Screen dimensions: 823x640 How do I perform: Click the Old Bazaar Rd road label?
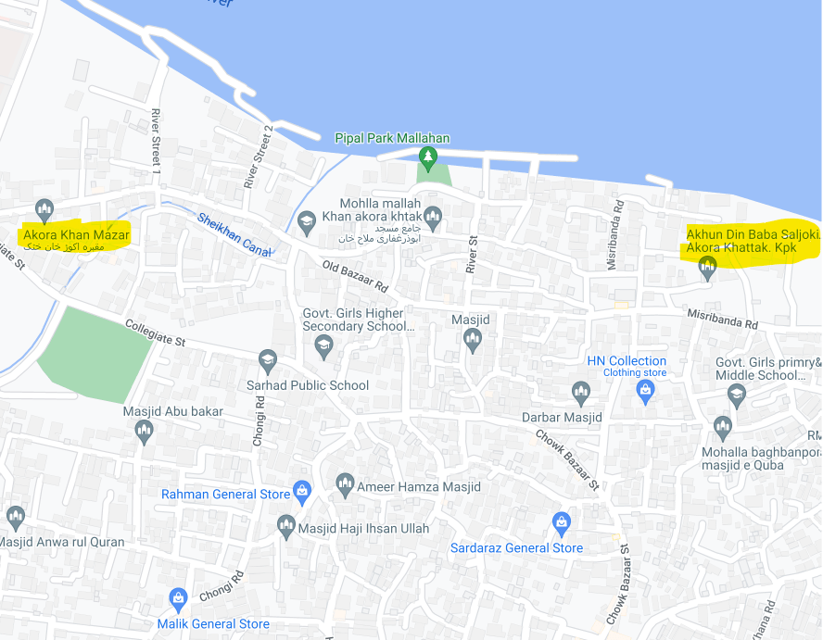click(x=355, y=276)
